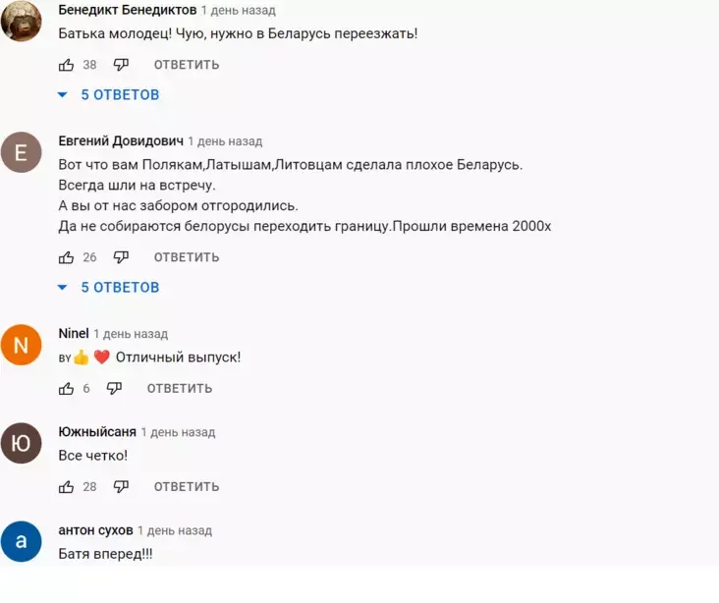Dislike Ninel's comment
The image size is (719, 603).
(x=114, y=388)
